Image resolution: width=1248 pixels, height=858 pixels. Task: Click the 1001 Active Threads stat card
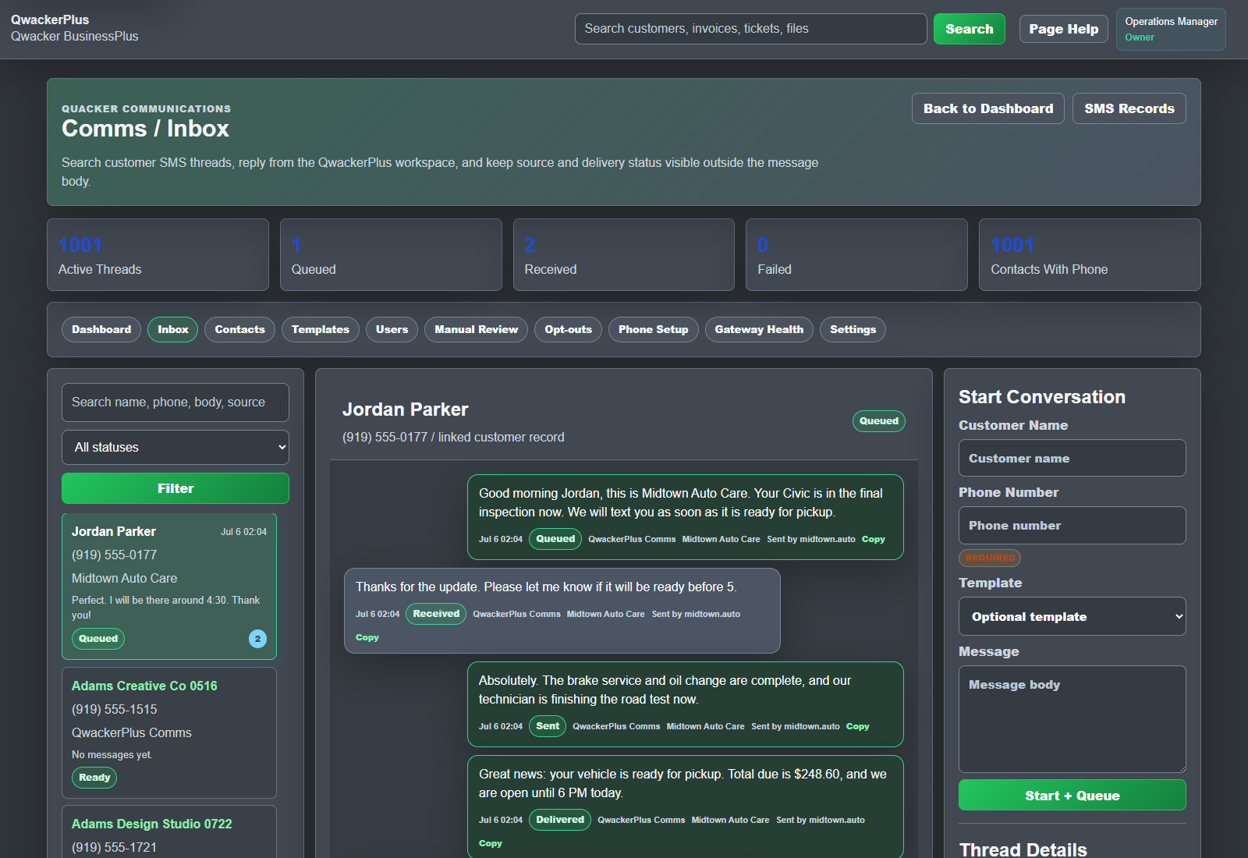coord(158,255)
